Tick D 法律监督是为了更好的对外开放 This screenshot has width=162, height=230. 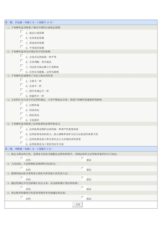[x=22, y=143]
